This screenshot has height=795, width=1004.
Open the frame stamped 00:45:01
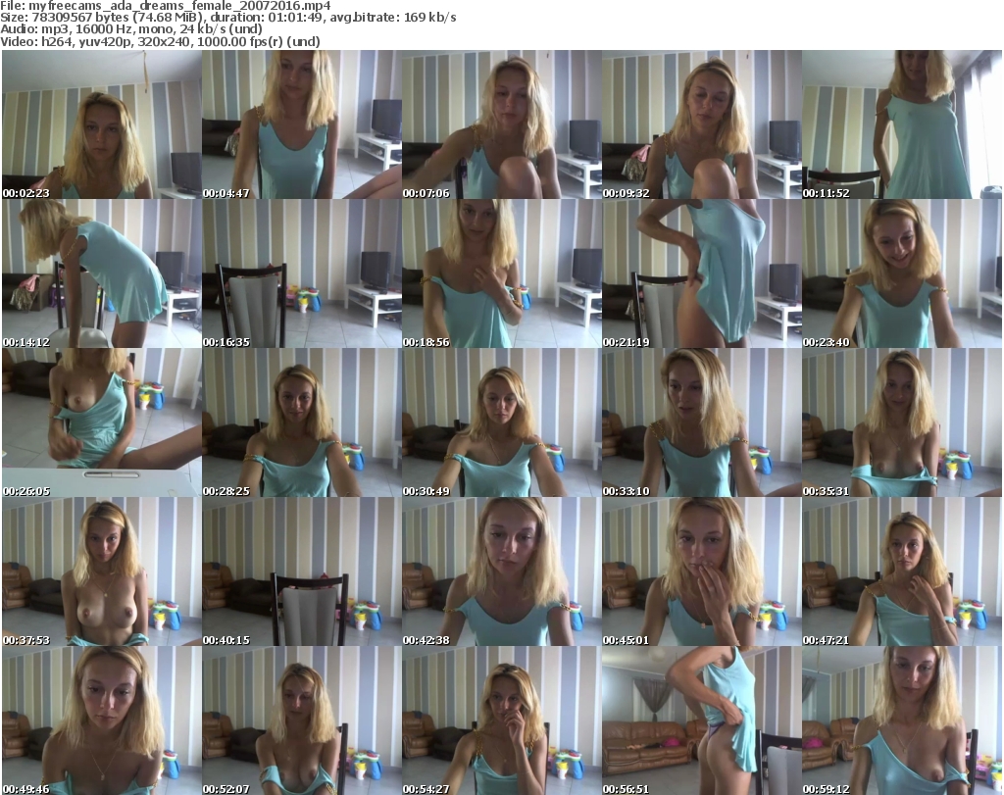point(702,571)
